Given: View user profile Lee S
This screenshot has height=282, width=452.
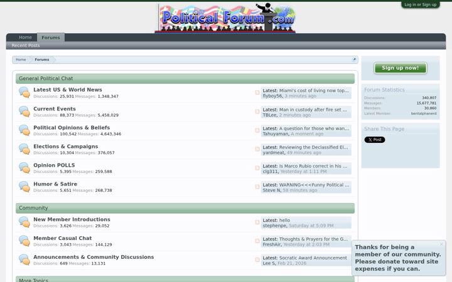Looking at the screenshot, I should click(x=269, y=263).
